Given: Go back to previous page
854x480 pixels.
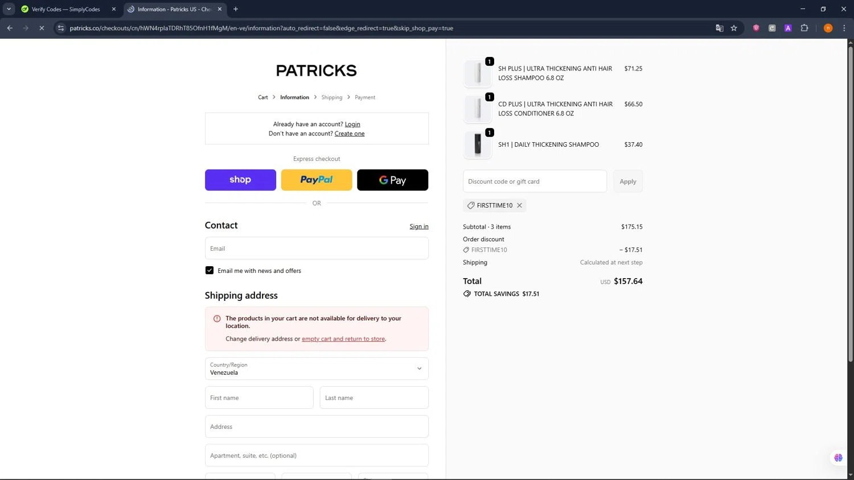Looking at the screenshot, I should (x=10, y=28).
